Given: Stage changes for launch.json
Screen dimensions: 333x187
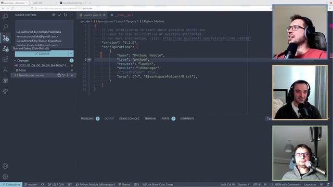Looking at the screenshot, I should click(68, 75).
